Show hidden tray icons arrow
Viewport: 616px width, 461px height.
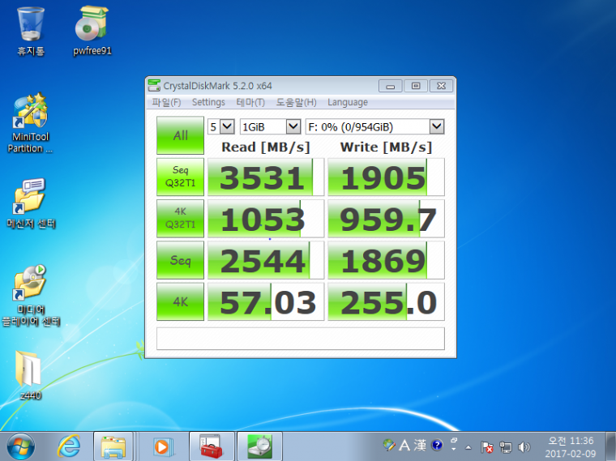[x=468, y=447]
